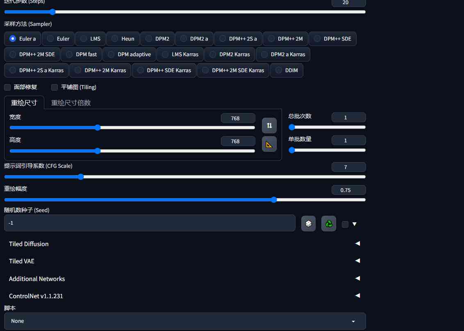Choose the DPM++ 2M Karras sampler
The height and width of the screenshot is (331, 464).
[100, 71]
